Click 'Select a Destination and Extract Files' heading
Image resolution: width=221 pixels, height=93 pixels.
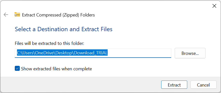64,29
